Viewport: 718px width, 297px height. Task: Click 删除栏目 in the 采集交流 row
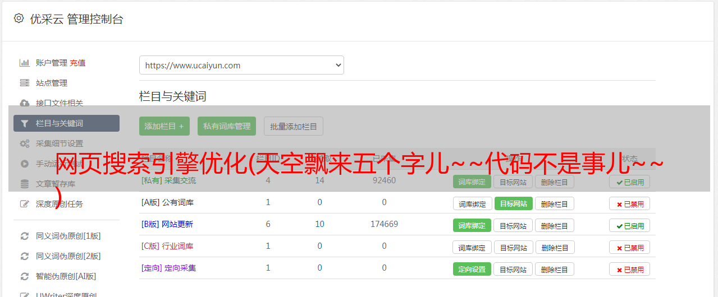[x=555, y=182]
